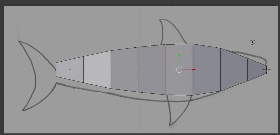The width and height of the screenshot is (280, 135).
Task: Grab the red X-axis manipulator arrow
Action: (x=194, y=70)
